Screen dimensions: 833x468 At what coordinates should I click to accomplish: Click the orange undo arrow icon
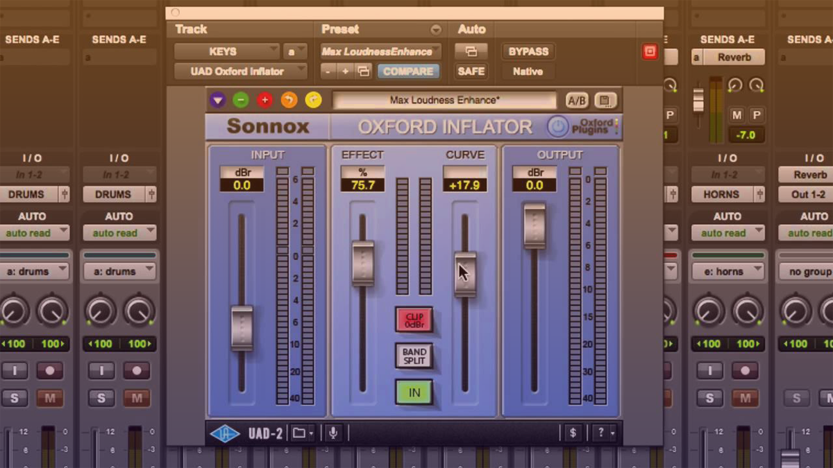pos(289,101)
